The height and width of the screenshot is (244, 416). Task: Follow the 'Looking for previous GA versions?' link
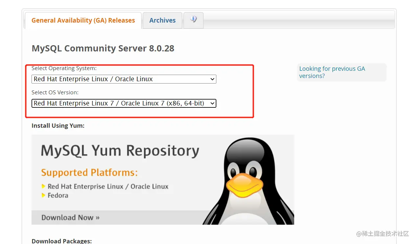coord(332,72)
